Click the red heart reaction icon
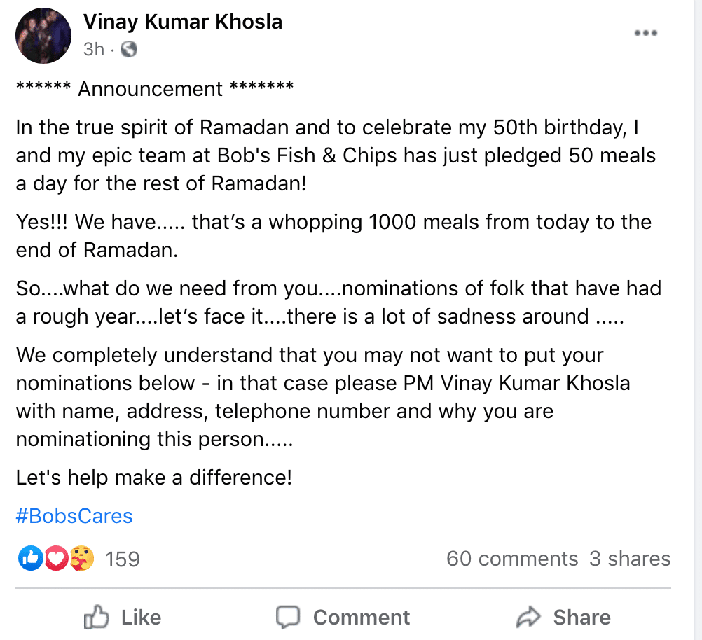This screenshot has height=640, width=702. pos(56,558)
